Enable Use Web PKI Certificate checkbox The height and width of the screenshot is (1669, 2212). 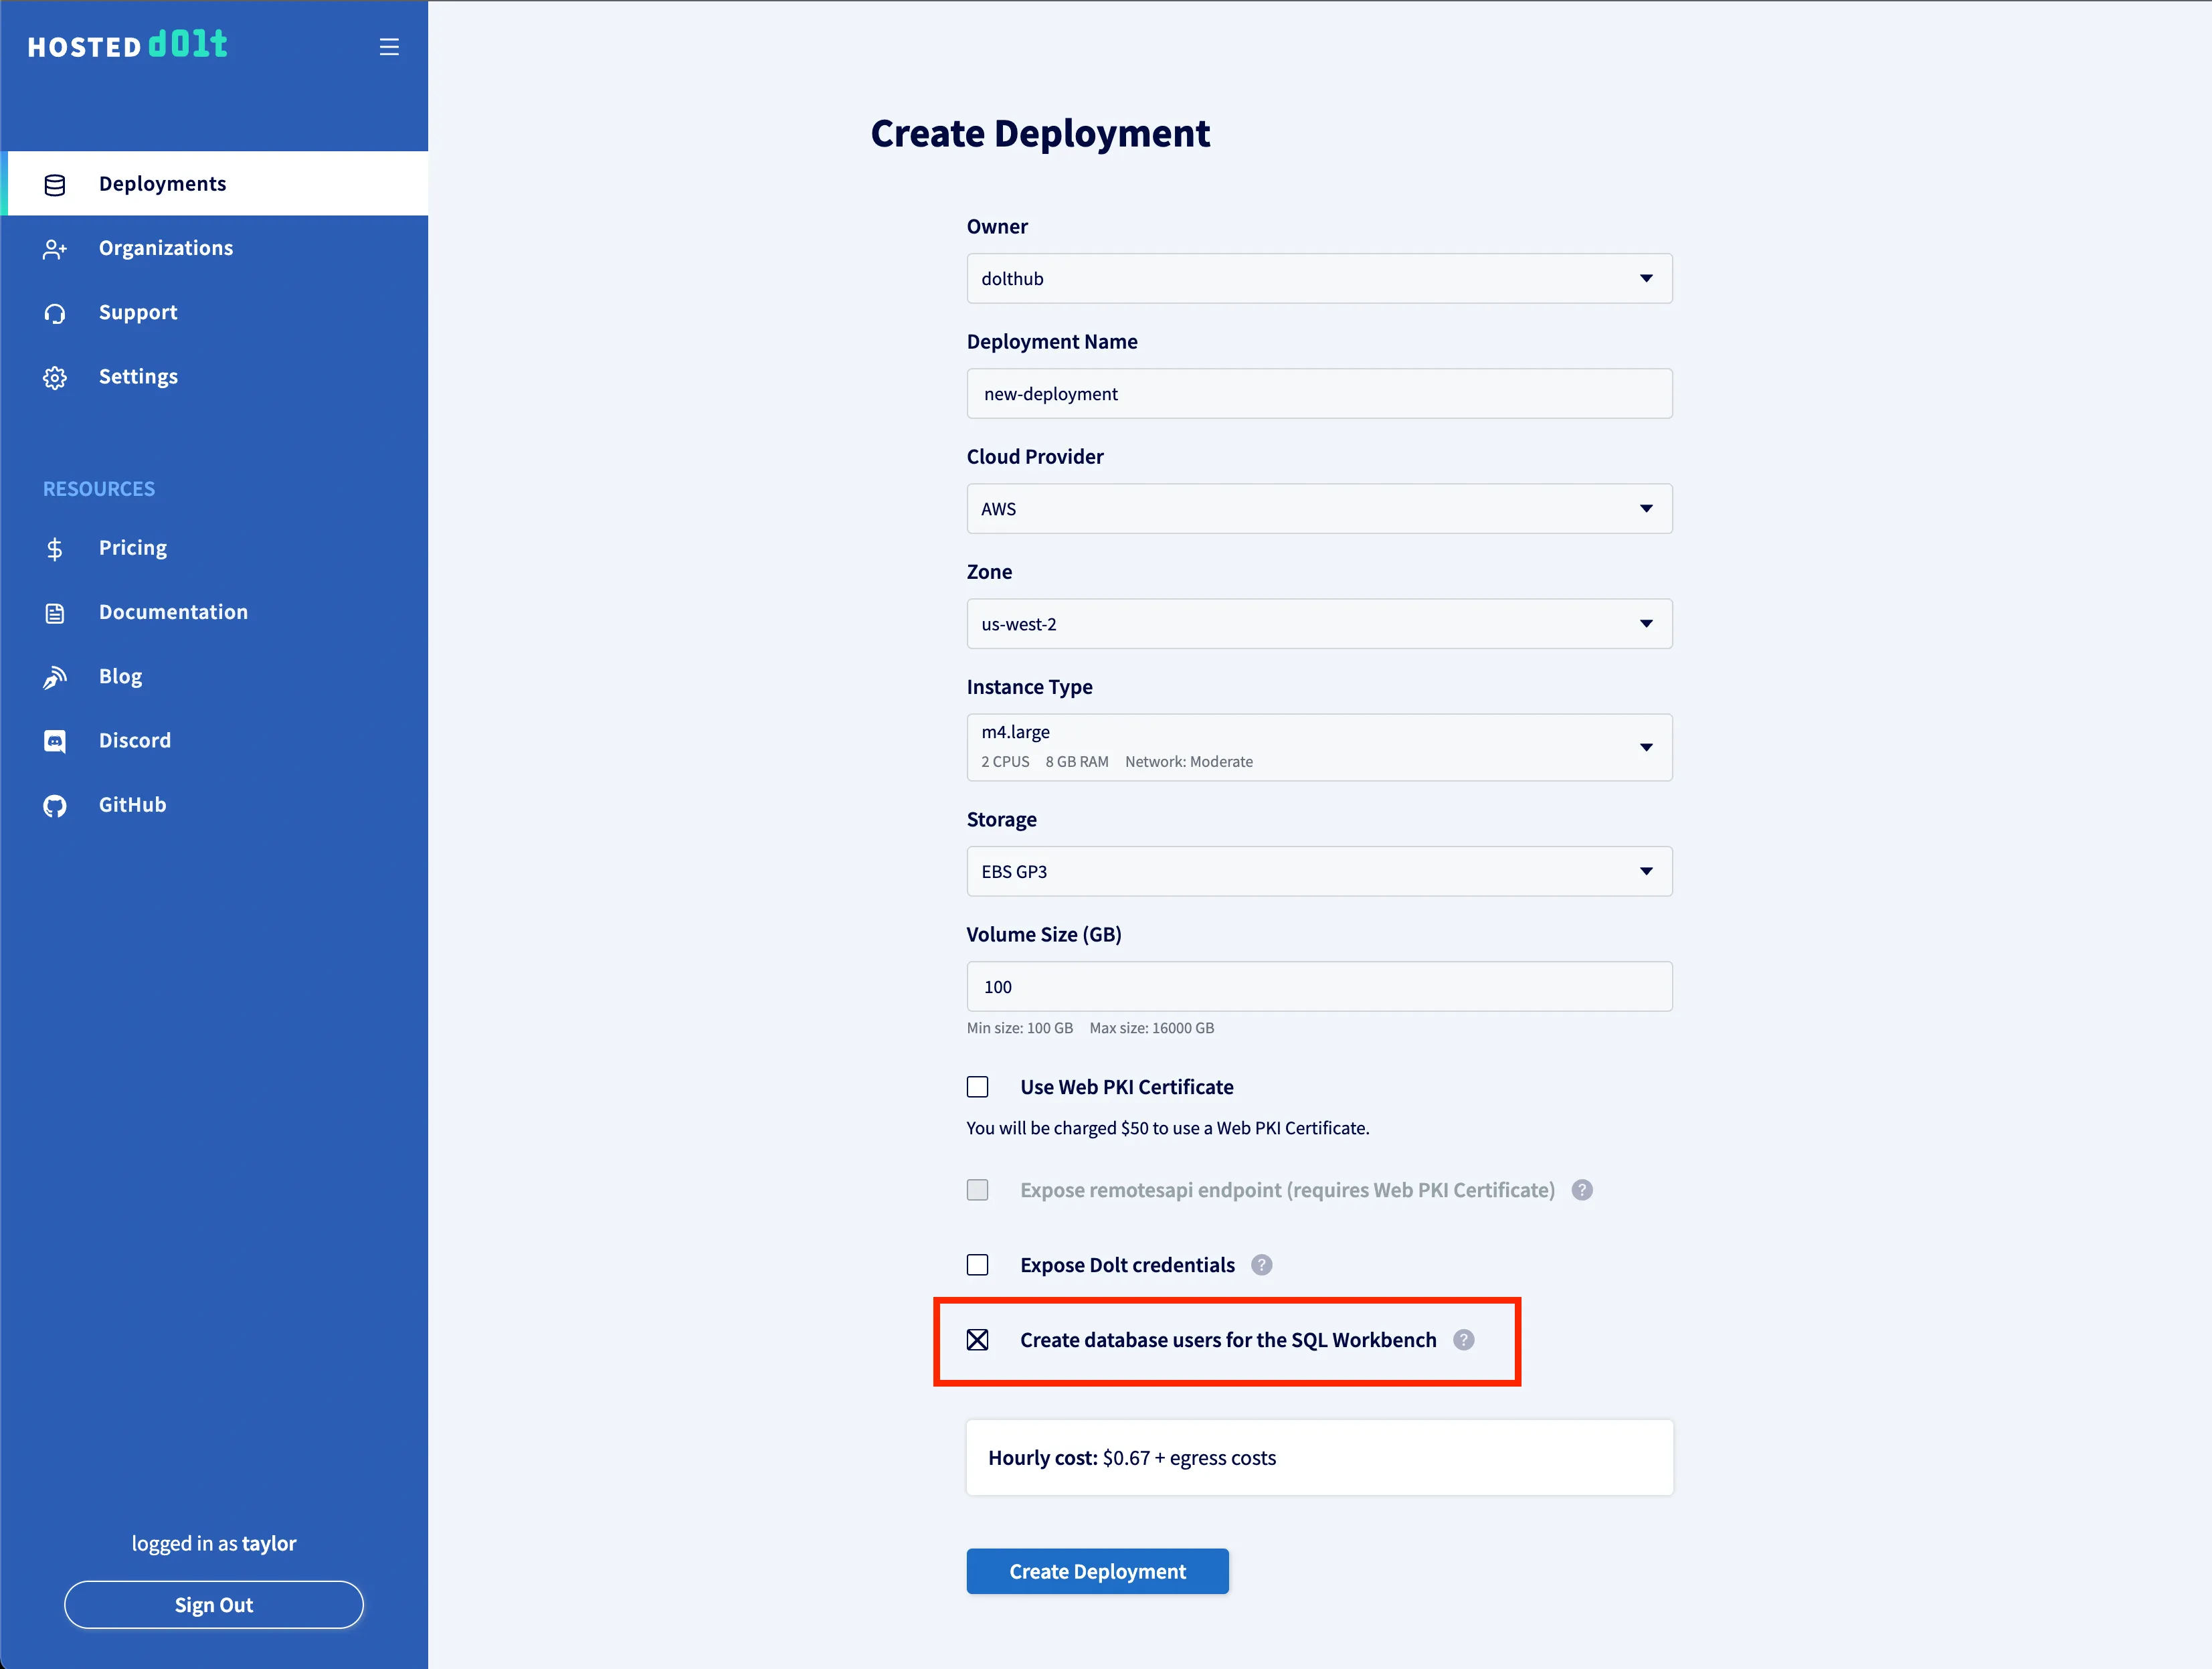pyautogui.click(x=978, y=1087)
